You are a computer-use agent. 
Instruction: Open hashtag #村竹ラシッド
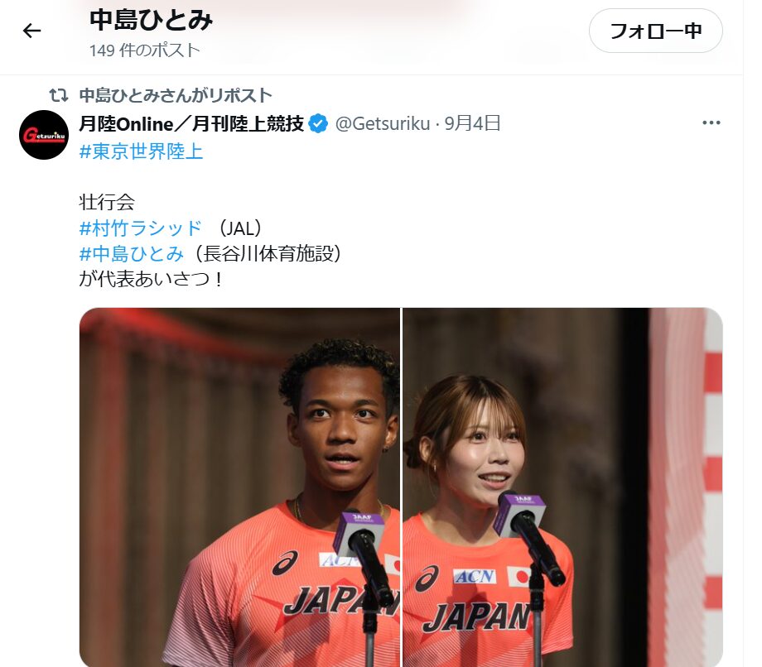click(x=141, y=228)
